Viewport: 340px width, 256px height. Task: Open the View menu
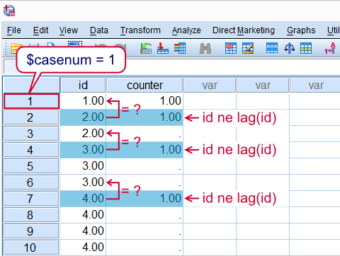tap(69, 30)
